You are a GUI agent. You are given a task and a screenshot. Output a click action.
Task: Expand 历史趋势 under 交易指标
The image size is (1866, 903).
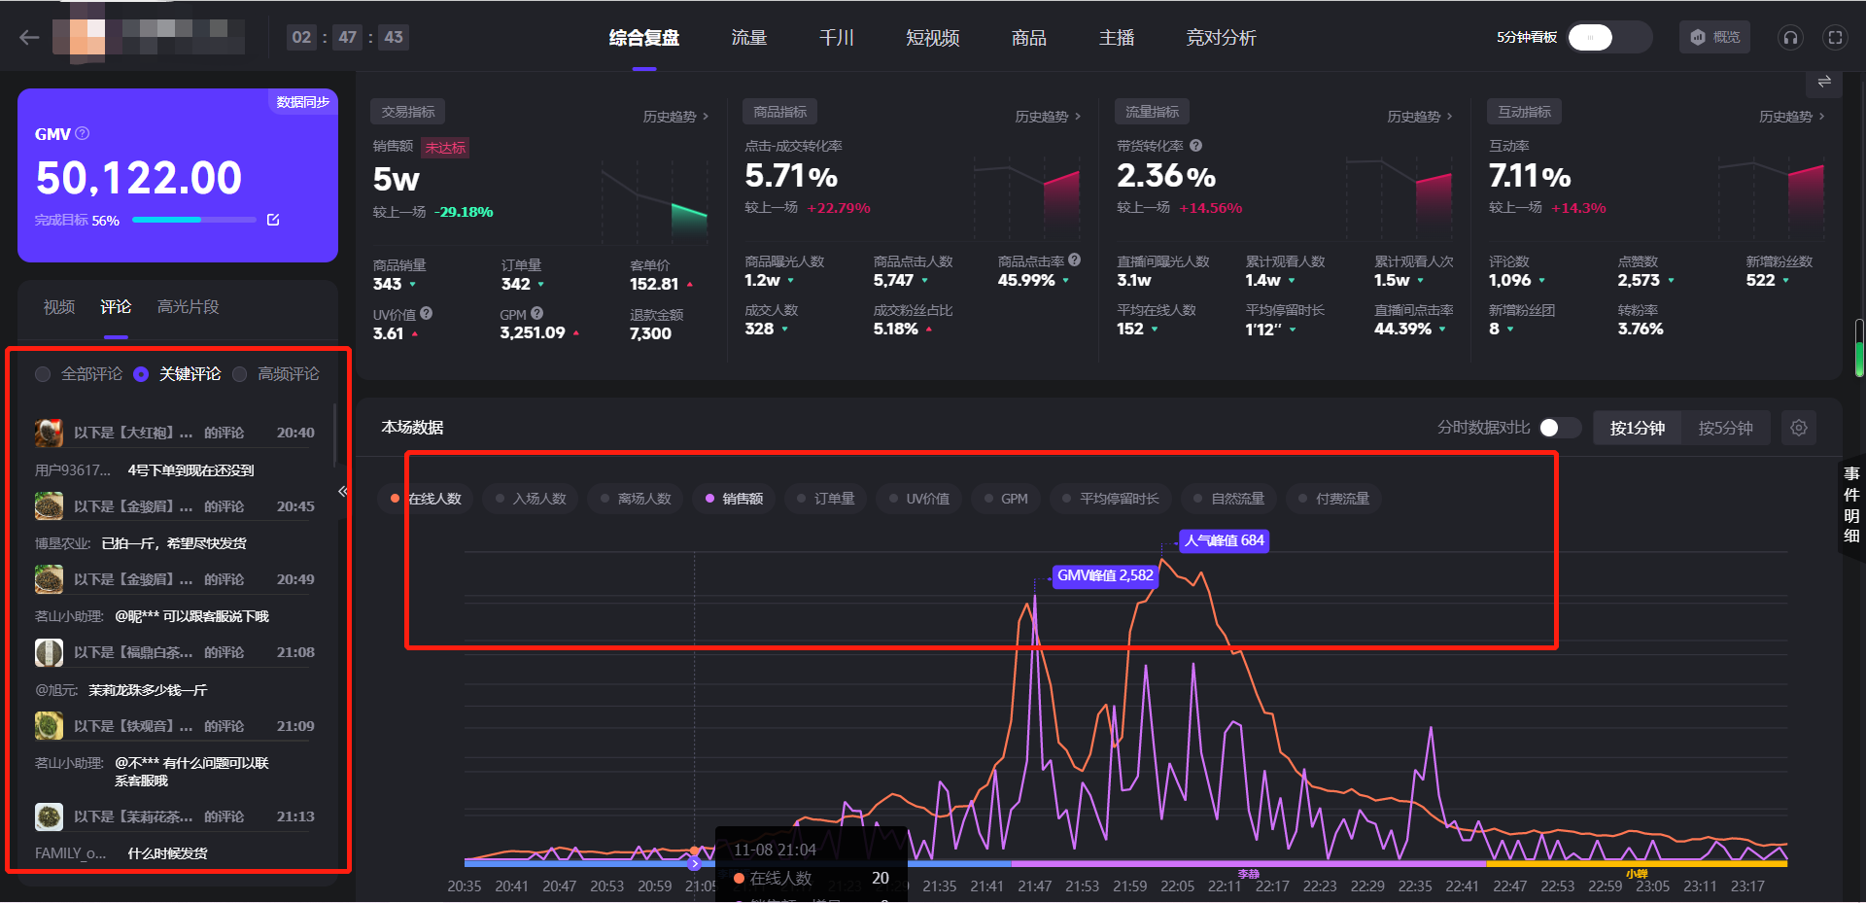click(x=675, y=117)
